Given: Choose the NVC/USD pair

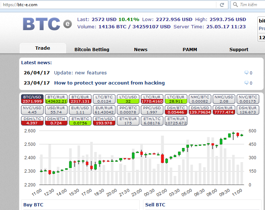Looking at the screenshot, I should pyautogui.click(x=32, y=110).
